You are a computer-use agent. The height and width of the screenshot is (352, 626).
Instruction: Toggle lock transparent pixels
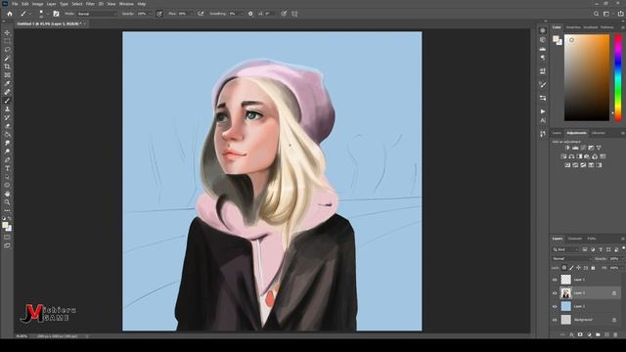(x=564, y=268)
